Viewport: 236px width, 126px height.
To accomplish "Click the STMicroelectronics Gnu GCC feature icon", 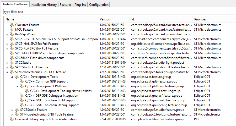I will 12,72.
